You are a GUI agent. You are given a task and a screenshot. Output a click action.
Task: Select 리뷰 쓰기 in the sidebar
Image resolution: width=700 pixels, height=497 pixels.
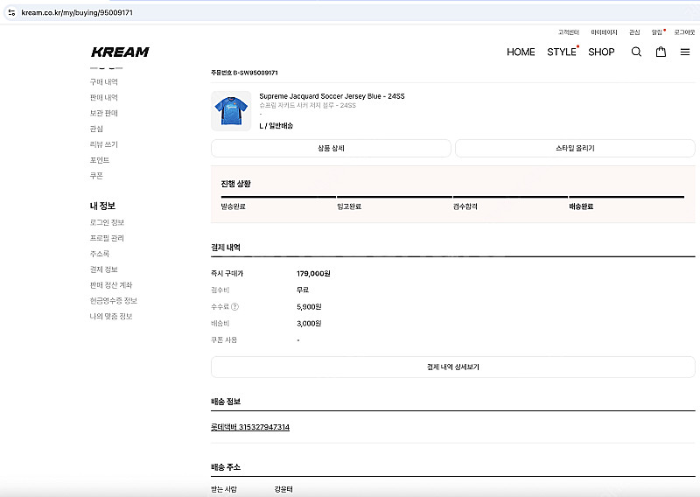click(x=103, y=144)
